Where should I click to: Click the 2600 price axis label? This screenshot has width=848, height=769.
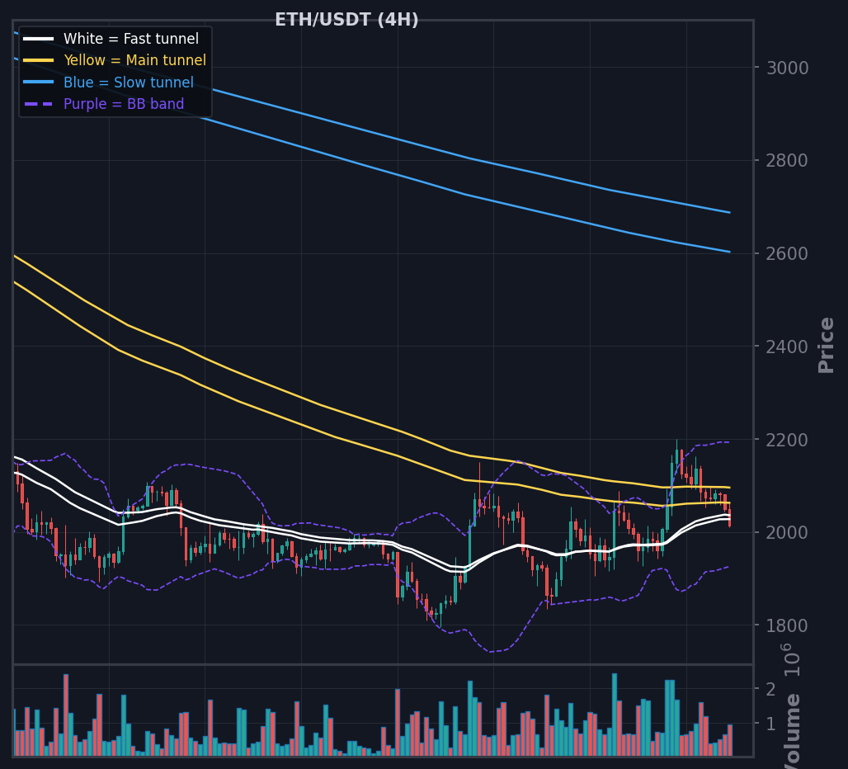[788, 253]
